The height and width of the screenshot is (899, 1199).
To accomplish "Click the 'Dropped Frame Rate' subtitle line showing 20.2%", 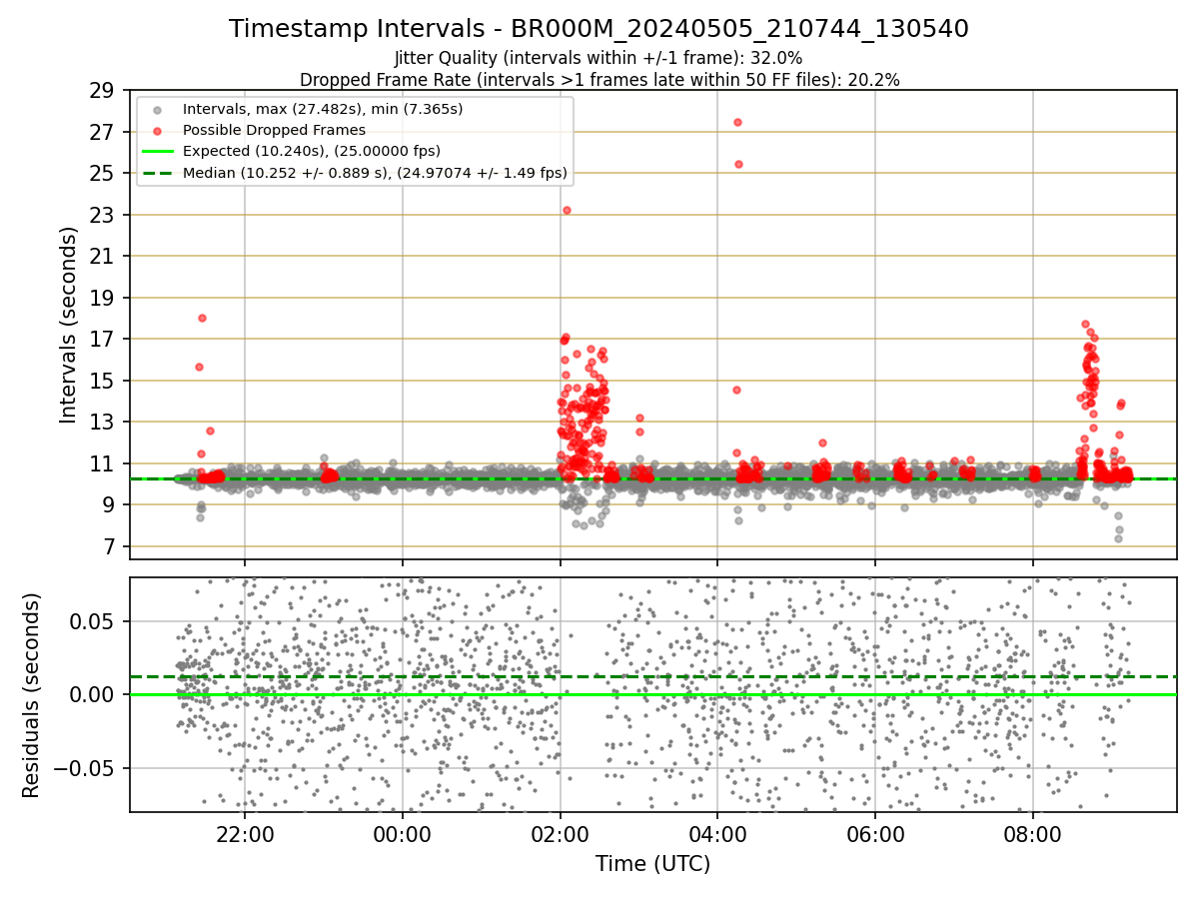I will pos(599,80).
